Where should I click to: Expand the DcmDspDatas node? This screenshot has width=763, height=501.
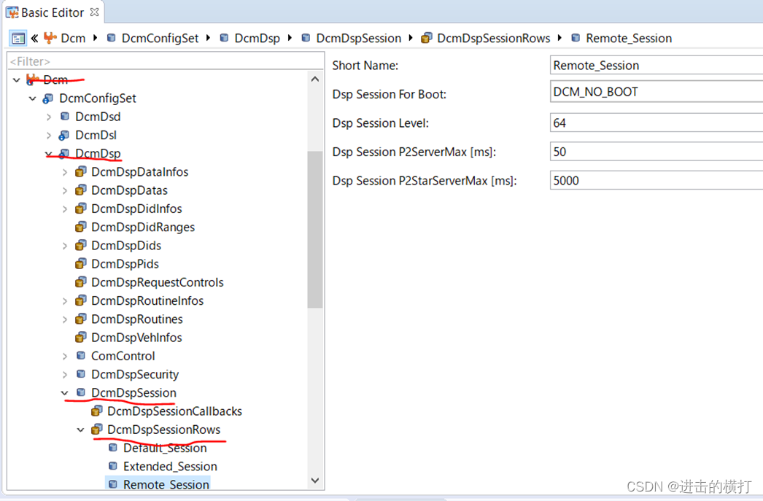pos(65,190)
